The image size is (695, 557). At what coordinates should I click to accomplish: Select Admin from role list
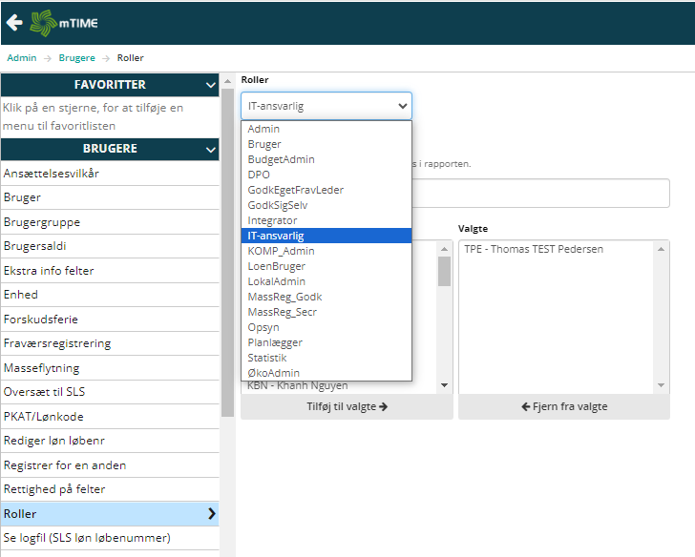point(263,129)
